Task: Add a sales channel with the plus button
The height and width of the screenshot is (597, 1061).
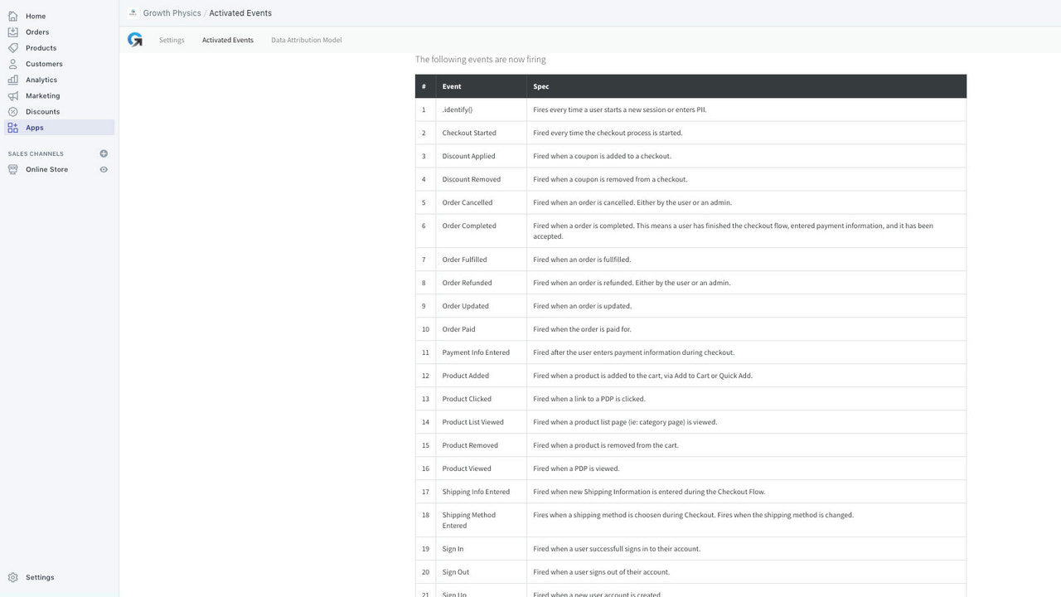Action: [103, 153]
